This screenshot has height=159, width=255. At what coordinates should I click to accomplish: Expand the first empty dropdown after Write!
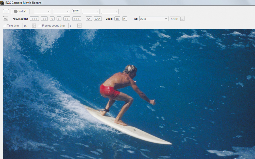coord(42,11)
